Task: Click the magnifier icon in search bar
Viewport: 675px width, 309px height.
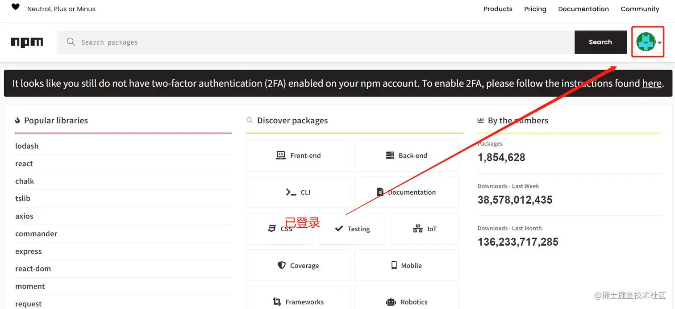Action: (x=71, y=42)
